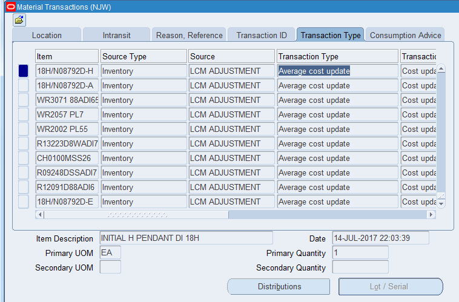Click the Distributions button

279,286
